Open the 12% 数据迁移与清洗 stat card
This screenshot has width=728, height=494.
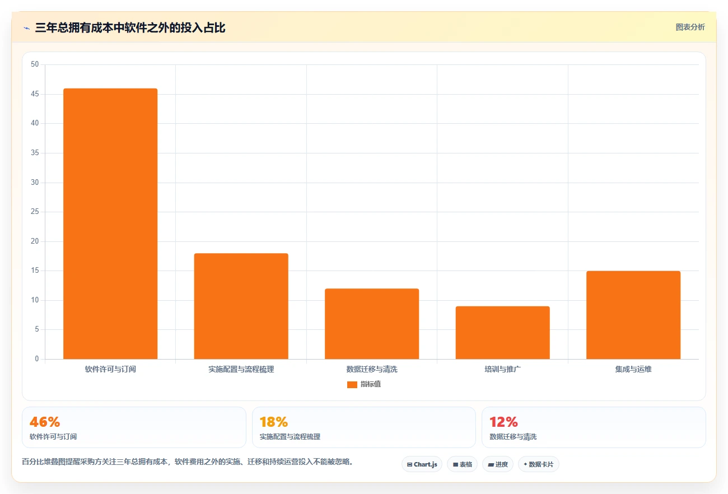pyautogui.click(x=594, y=427)
